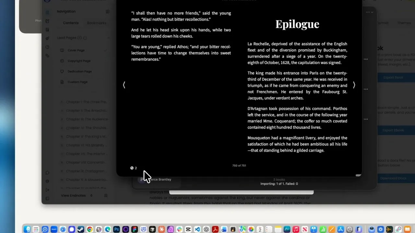Open the App Store from the Dock
The image size is (415, 233).
pos(340,229)
